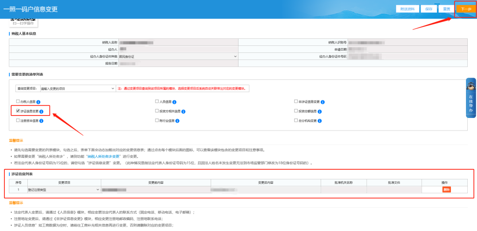Click 删除 button in row 1
477x231 pixels.
pos(446,190)
